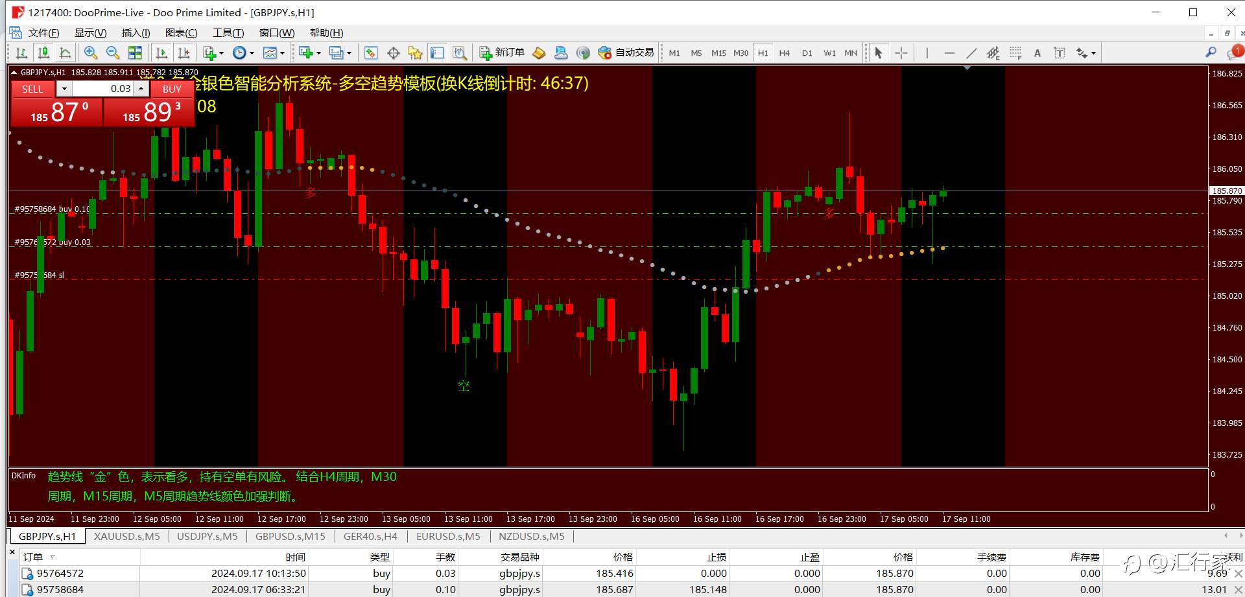This screenshot has width=1245, height=597.
Task: Expand the chart templates dropdown arrow
Action: pyautogui.click(x=283, y=53)
